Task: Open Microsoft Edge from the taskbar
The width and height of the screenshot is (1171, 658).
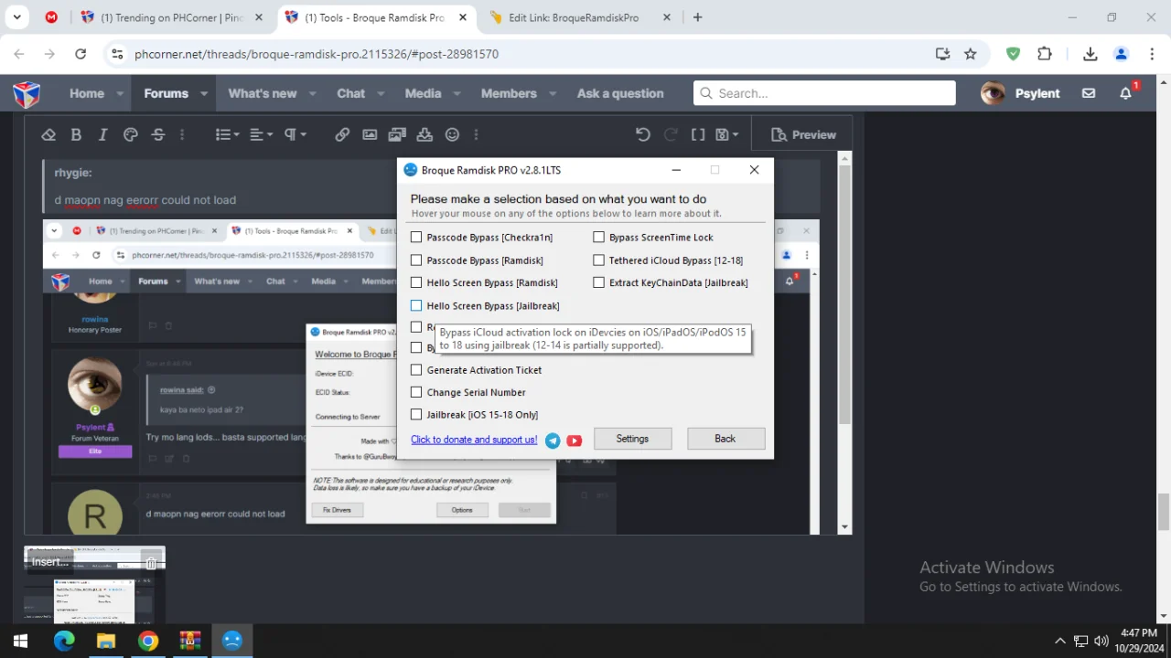Action: [64, 641]
